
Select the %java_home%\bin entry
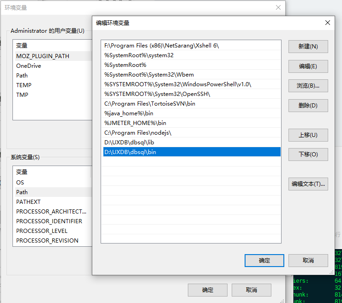129,113
